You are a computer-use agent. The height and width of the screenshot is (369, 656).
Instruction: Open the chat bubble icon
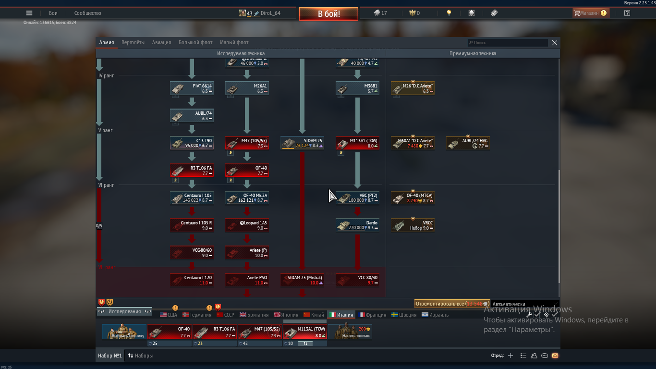click(545, 356)
